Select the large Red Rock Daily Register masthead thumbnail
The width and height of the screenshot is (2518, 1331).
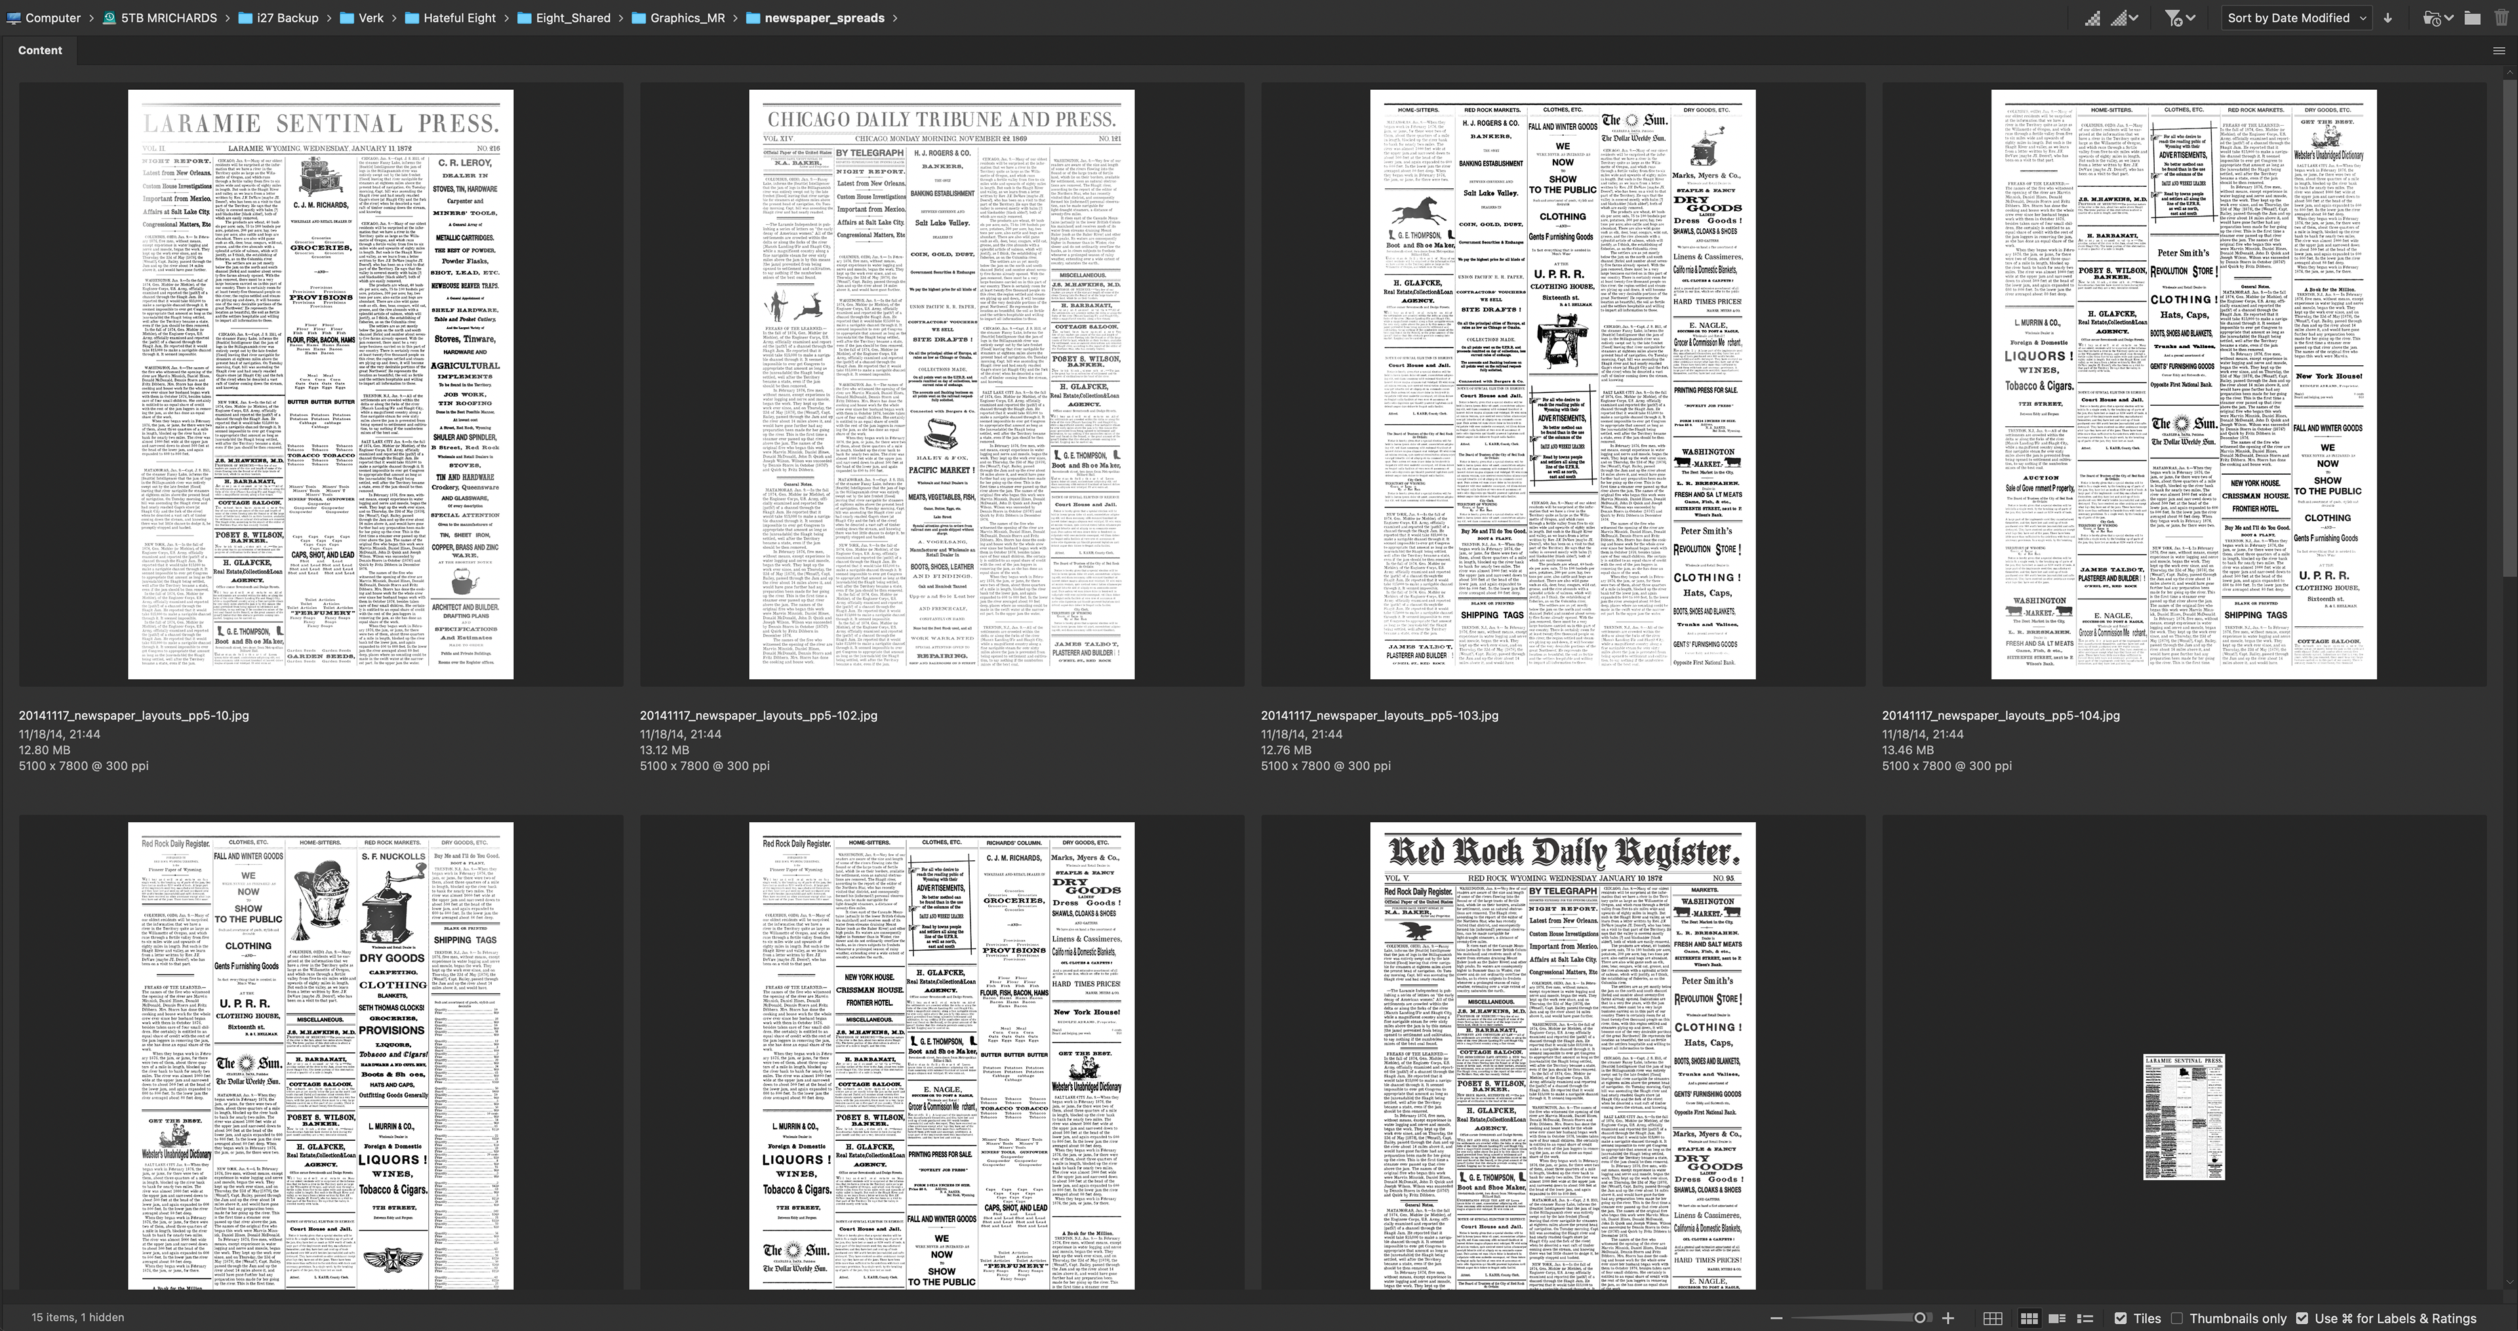pos(1562,1056)
